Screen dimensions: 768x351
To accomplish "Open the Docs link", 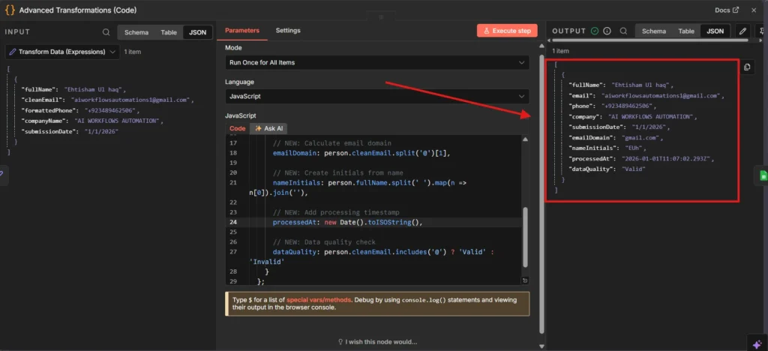I will [727, 10].
